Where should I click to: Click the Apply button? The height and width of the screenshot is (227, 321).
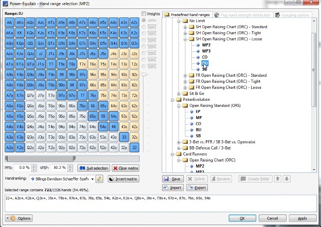[302, 218]
